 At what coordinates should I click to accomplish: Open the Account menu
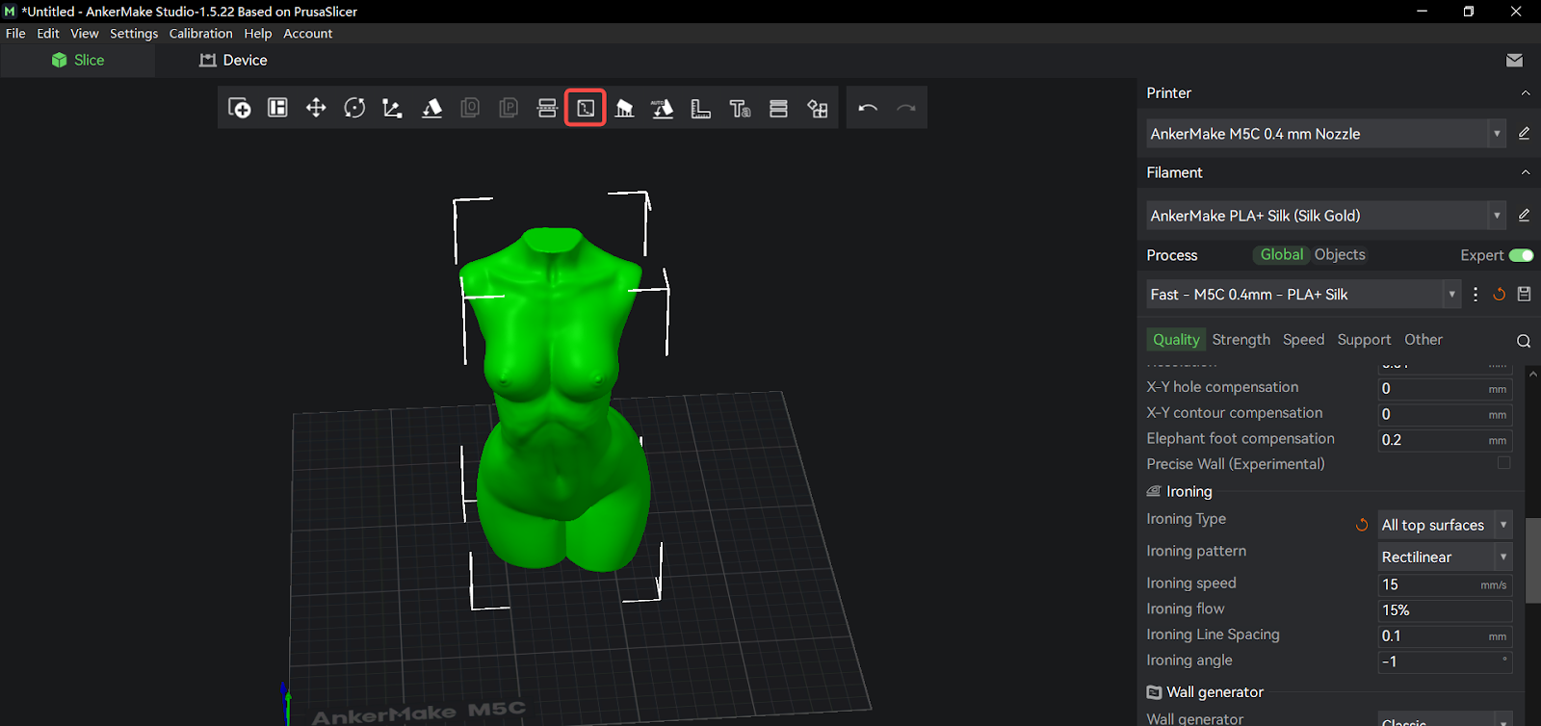pos(307,33)
